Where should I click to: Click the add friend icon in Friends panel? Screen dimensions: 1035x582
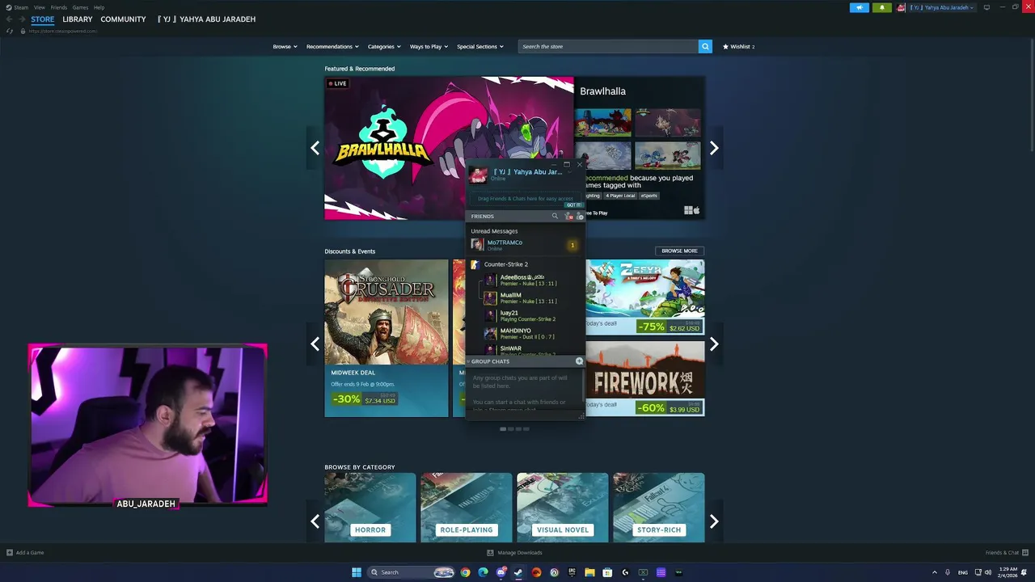pos(579,216)
